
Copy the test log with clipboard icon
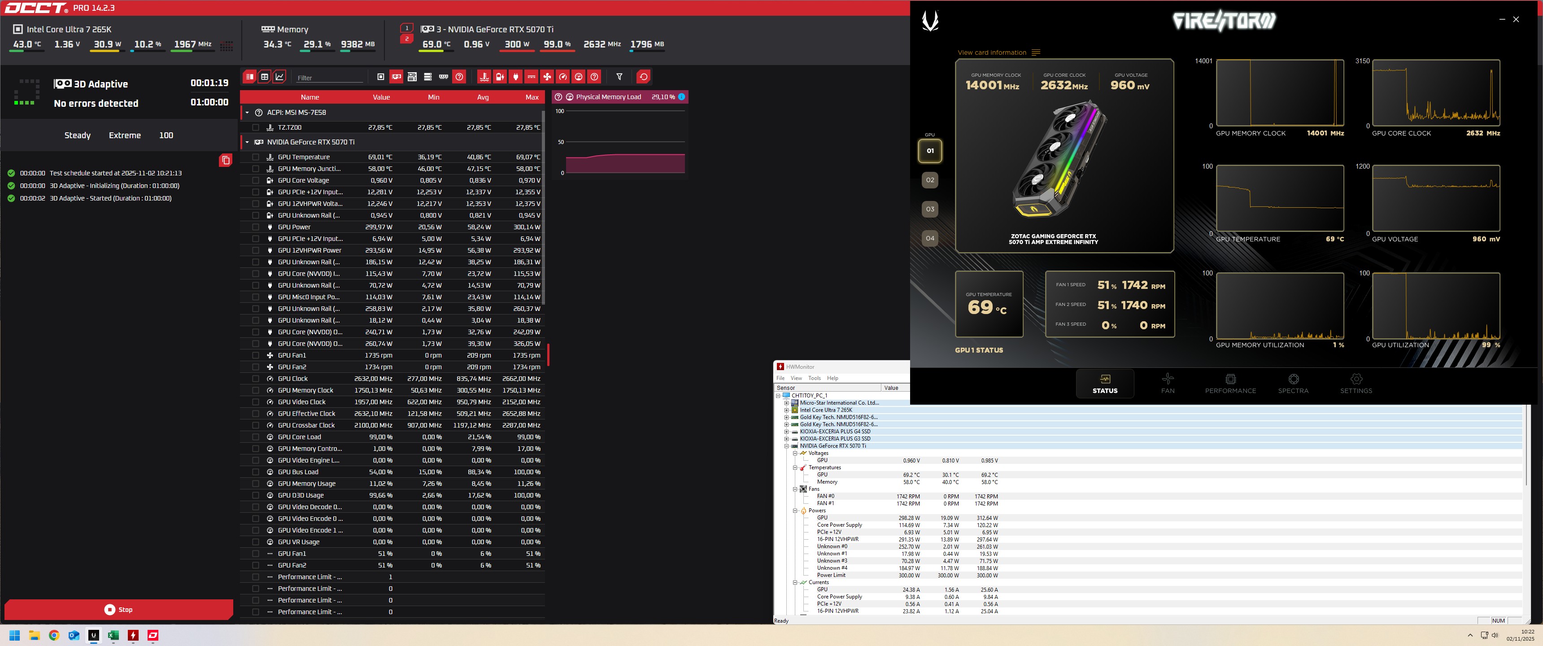coord(225,160)
